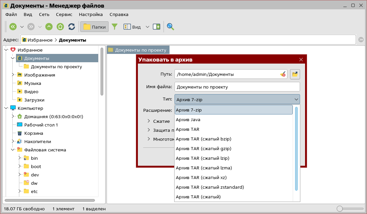Expand the Защита section

tap(149, 130)
